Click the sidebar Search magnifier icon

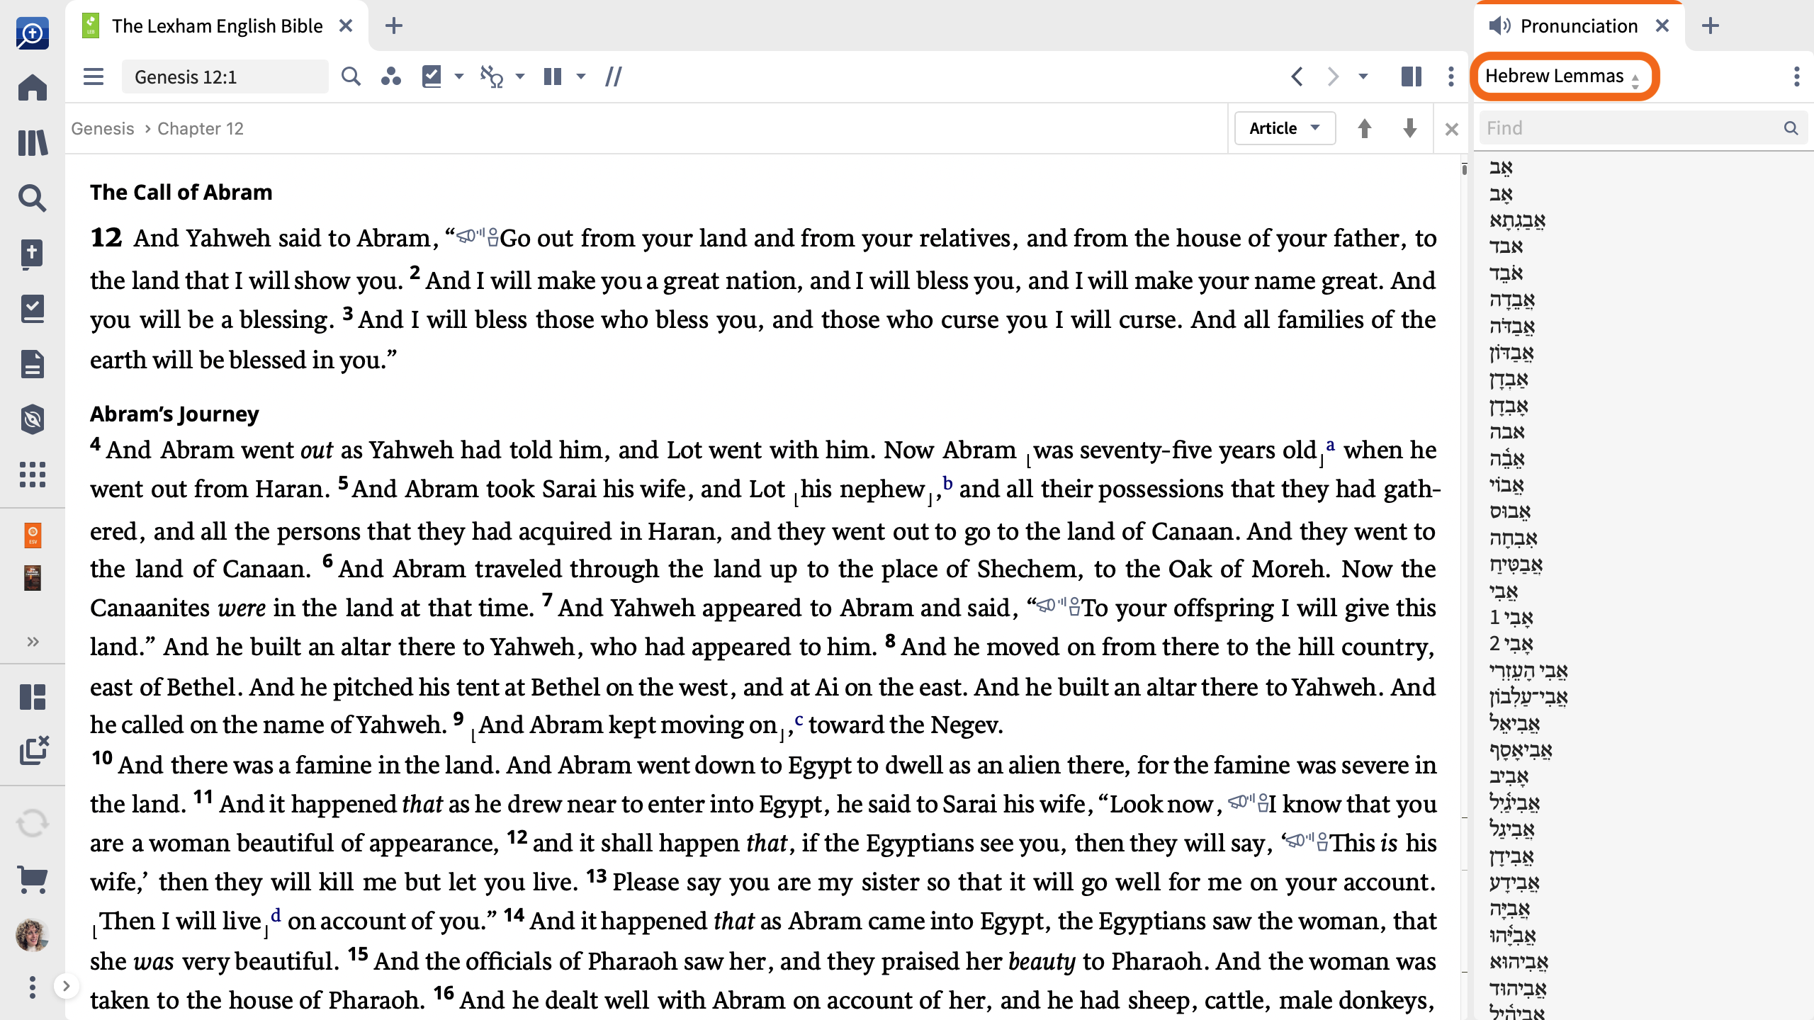tap(33, 198)
